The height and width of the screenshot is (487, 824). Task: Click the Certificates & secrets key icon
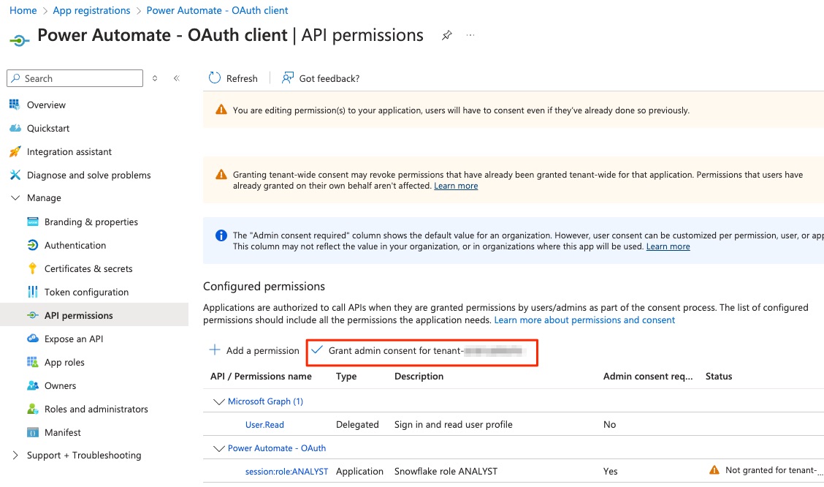[x=33, y=269]
